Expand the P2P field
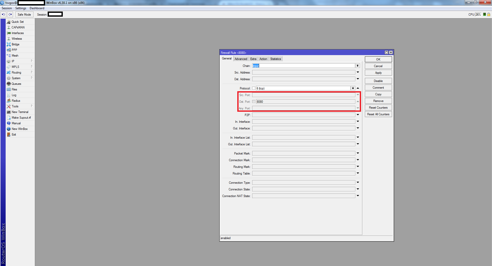Image resolution: width=492 pixels, height=266 pixels. 358,115
